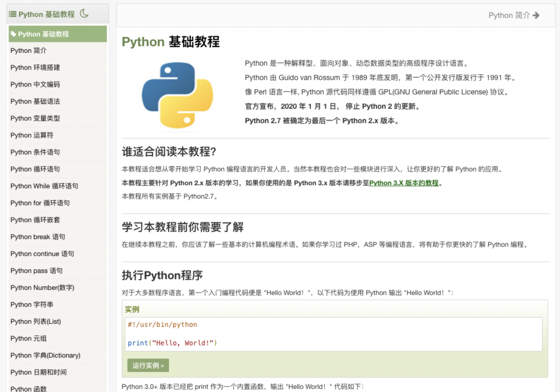Click the right arrow next to Python 简介
The height and width of the screenshot is (392, 560).
[536, 15]
